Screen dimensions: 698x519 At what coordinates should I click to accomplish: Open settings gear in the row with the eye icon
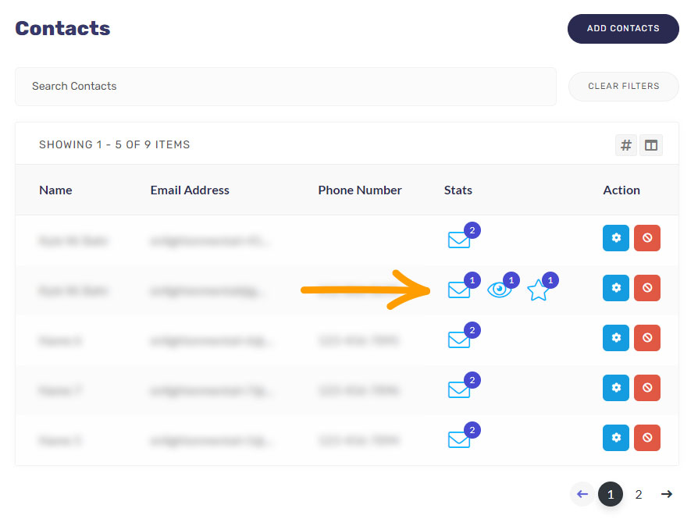coord(616,288)
